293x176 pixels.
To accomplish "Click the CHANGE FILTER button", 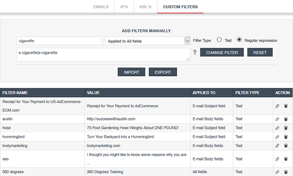I will tap(222, 52).
